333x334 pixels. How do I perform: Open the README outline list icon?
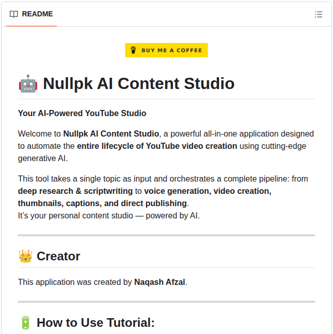[319, 14]
